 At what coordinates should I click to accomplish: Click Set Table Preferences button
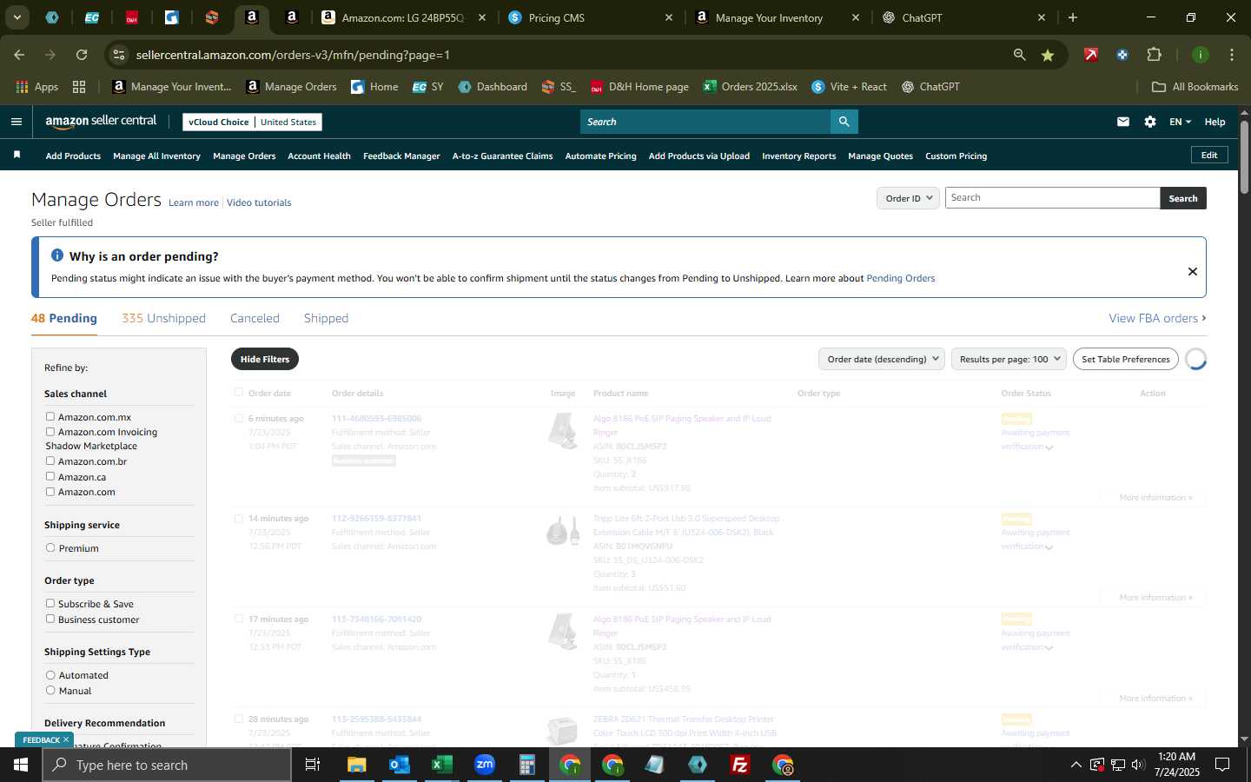click(1126, 359)
